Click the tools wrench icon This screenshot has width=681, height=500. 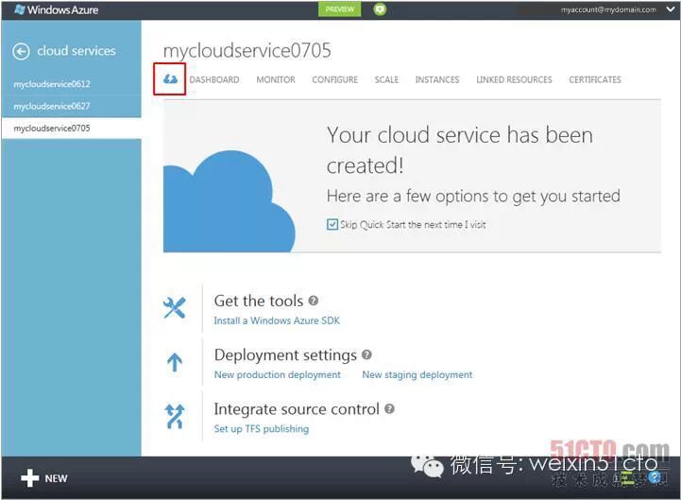(x=175, y=307)
